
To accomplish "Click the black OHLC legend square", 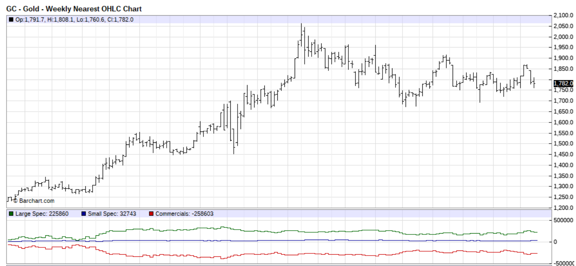I will click(11, 19).
